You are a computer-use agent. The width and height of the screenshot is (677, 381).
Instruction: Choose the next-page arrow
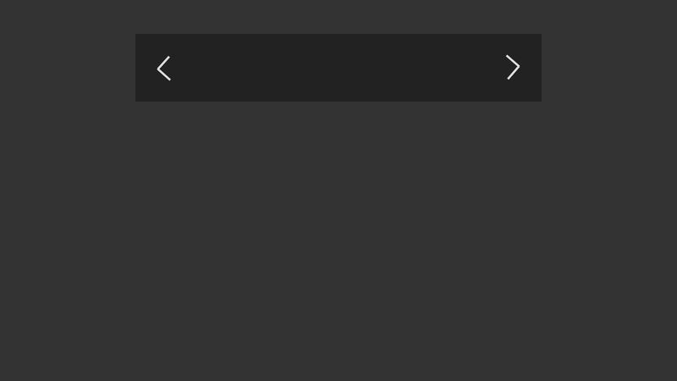point(513,67)
